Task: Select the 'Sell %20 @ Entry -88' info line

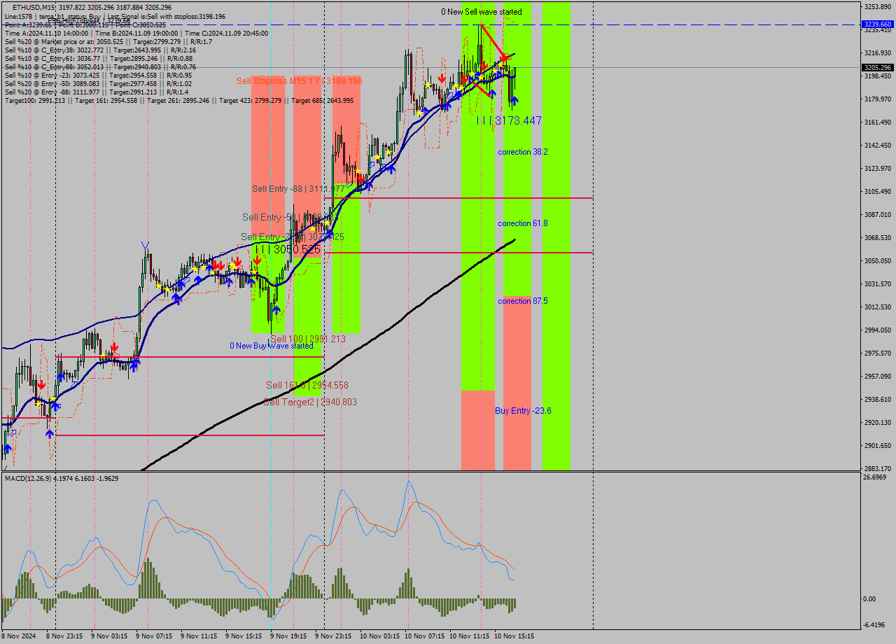Action: 96,92
